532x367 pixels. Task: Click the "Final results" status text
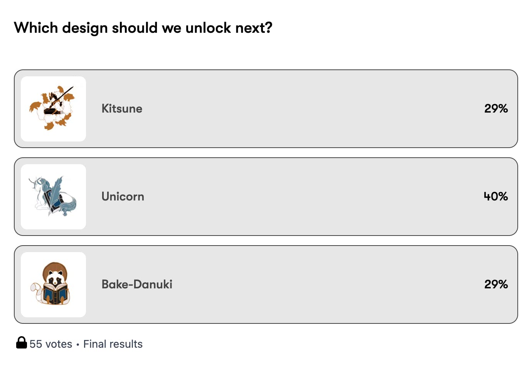113,344
